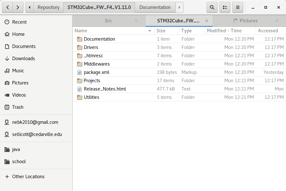Viewport: 286px width, 191px height.
Task: Click the sort arrow in Name header
Action: click(x=150, y=31)
